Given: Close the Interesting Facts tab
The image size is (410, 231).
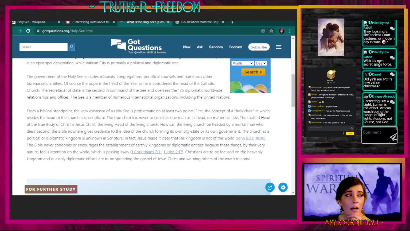Looking at the screenshot, I should [114, 22].
